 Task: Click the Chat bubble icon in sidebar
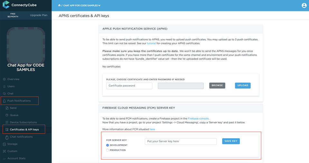pyautogui.click(x=4, y=93)
